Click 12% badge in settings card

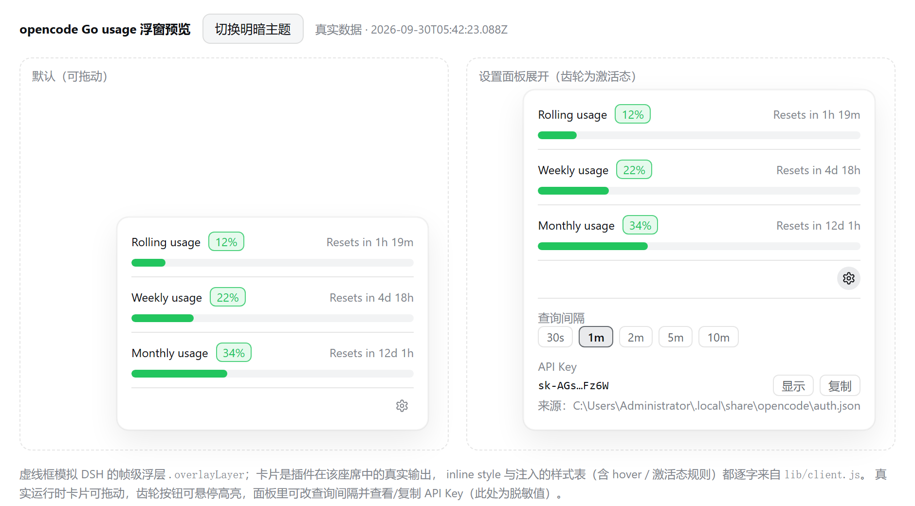633,114
